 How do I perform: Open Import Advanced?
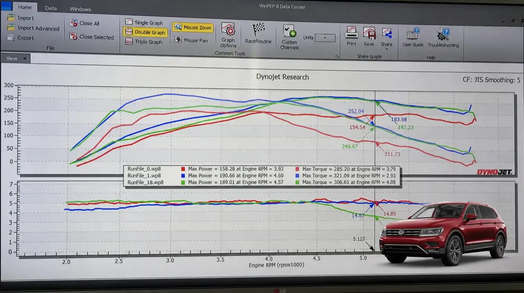33,28
